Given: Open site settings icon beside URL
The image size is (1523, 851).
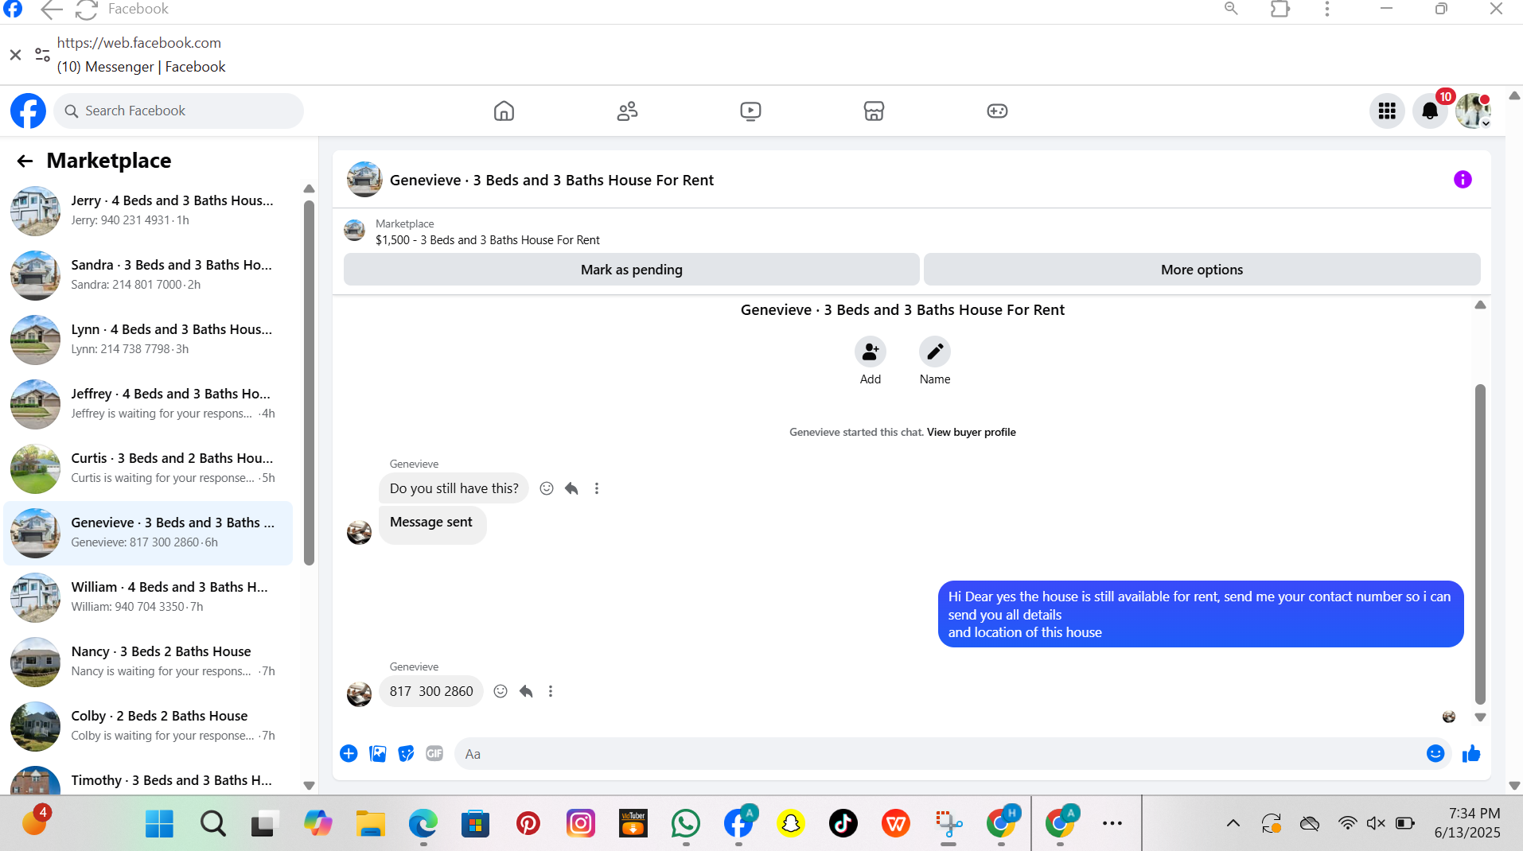Looking at the screenshot, I should pos(42,55).
